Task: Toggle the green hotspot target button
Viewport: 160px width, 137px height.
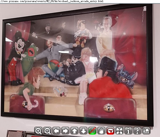Action: [x=92, y=131]
